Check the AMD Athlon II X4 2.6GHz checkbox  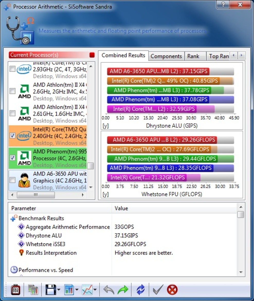coord(13,91)
